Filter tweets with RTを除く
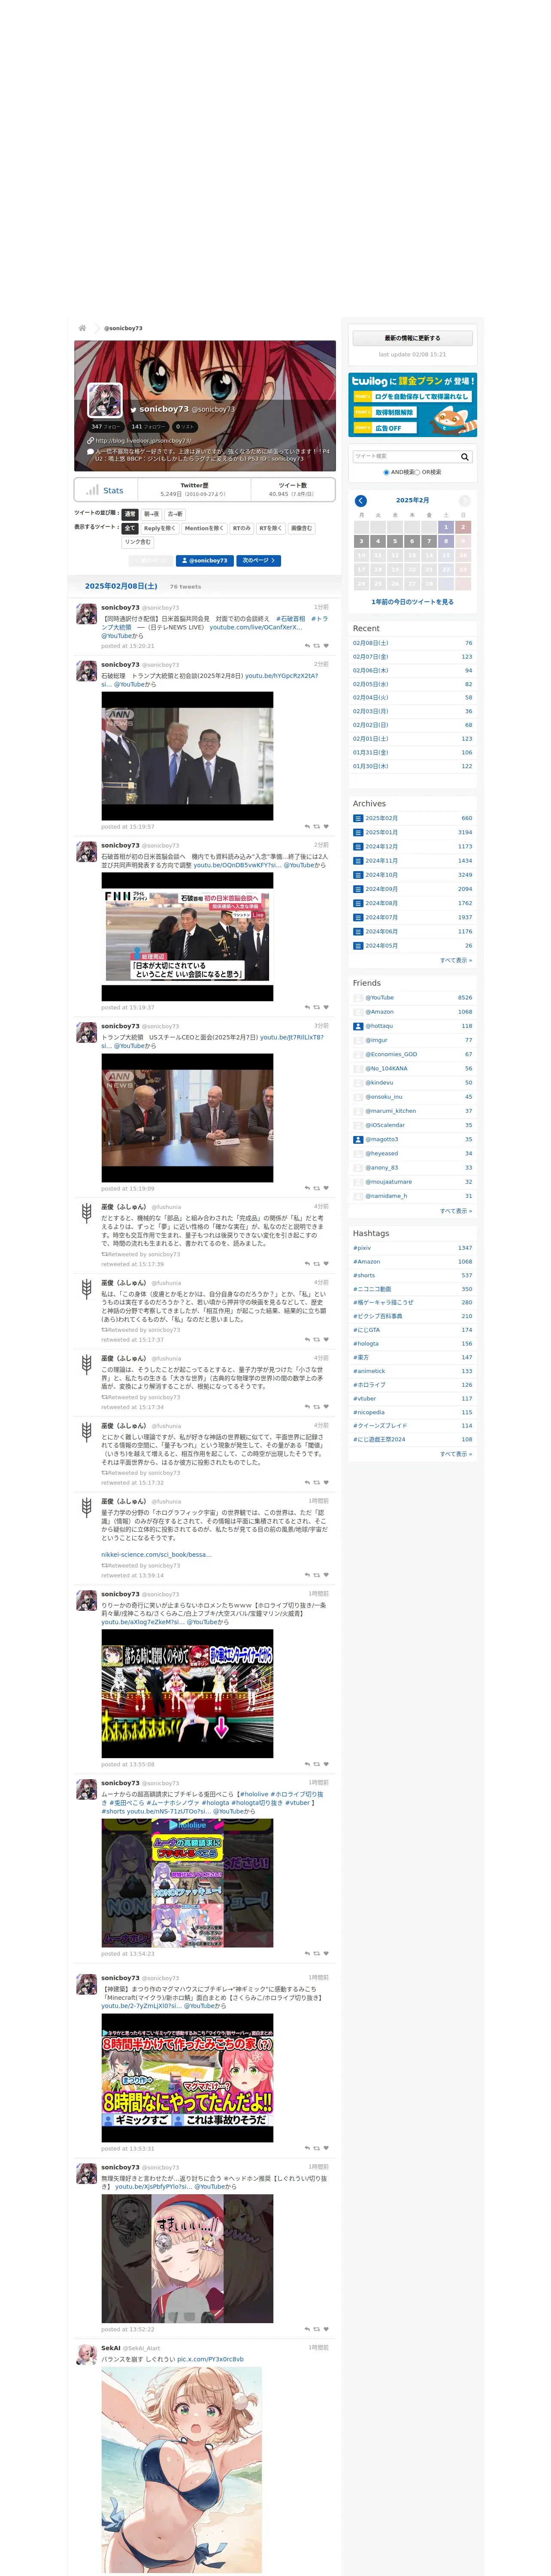551x2576 pixels. point(271,528)
